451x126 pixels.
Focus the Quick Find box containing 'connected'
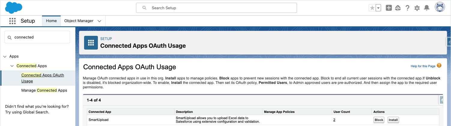coord(37,37)
